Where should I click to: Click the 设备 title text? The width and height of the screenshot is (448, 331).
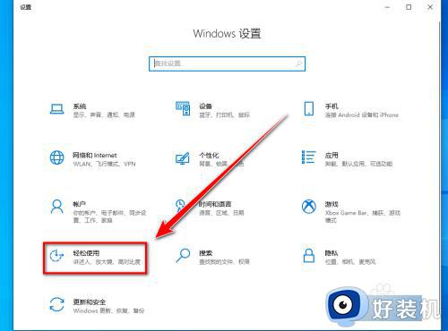tap(206, 106)
